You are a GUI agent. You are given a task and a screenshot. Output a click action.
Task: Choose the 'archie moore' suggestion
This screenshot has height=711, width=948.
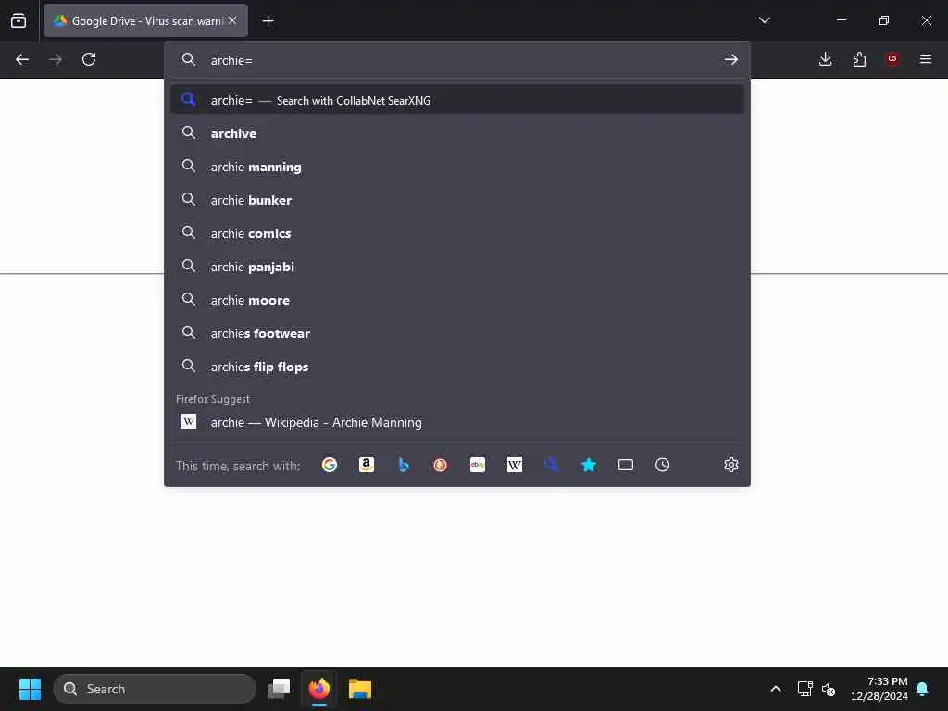pos(457,300)
